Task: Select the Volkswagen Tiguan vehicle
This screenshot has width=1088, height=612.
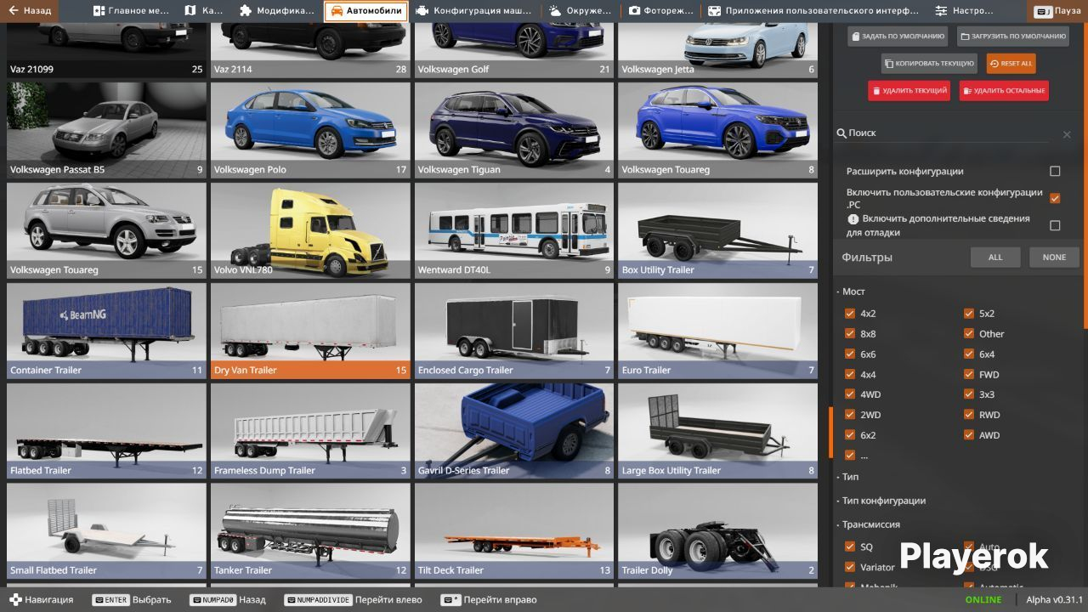Action: tap(514, 130)
